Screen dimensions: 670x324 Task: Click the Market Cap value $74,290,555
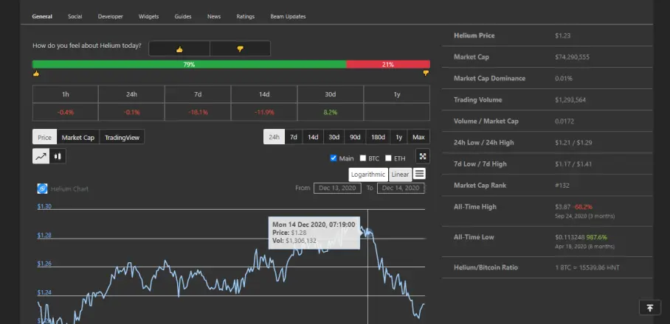(572, 57)
